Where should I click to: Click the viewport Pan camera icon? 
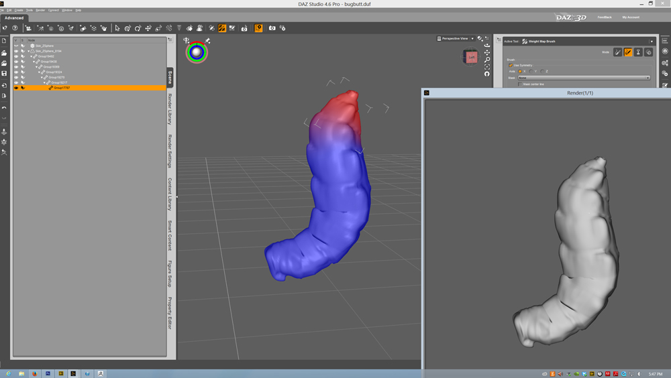coord(487,52)
